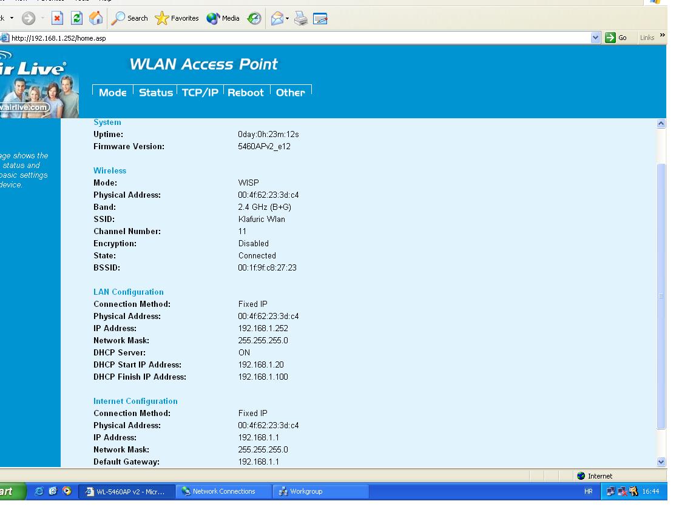
Task: Select the SSID value Klafuric Wlan
Action: coord(262,219)
